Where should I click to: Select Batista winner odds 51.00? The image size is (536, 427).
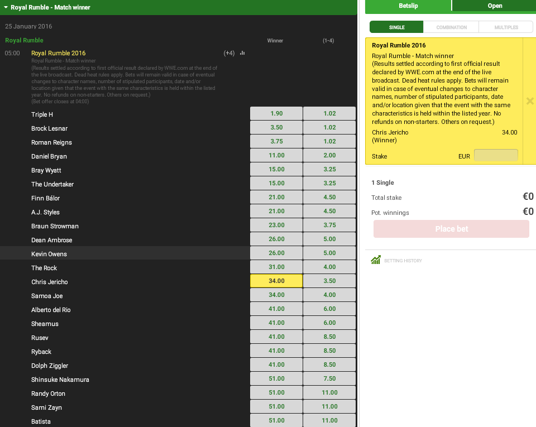(x=276, y=421)
